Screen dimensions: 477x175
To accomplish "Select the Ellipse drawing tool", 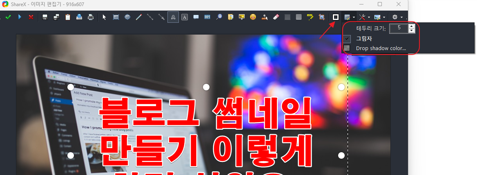I will coord(127,17).
